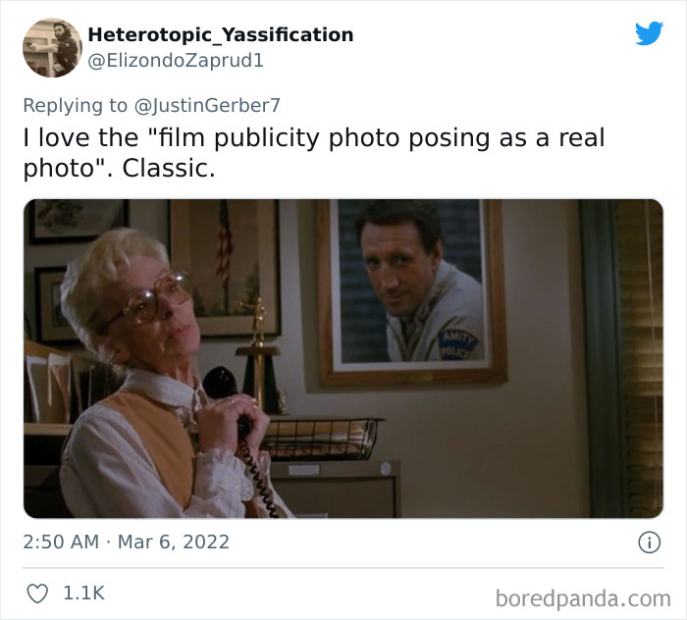This screenshot has height=620, width=687.
Task: Click the @ElizondoZaprud1 handle
Action: 176,61
